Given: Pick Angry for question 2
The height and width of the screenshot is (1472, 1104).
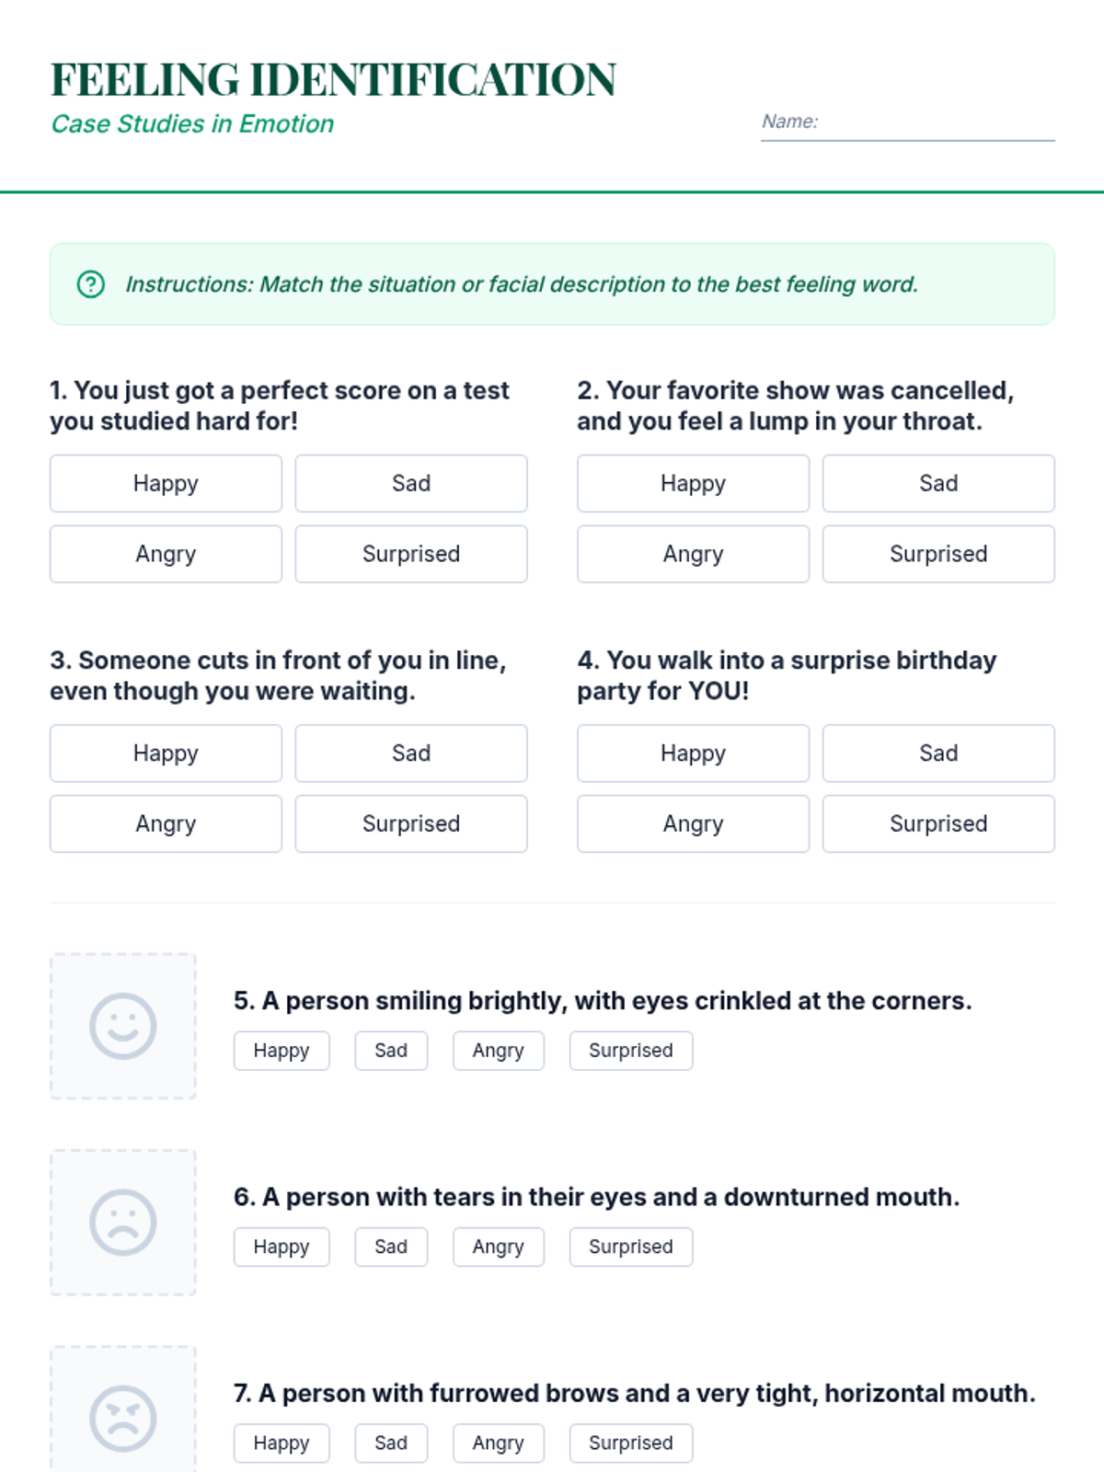Looking at the screenshot, I should [693, 554].
